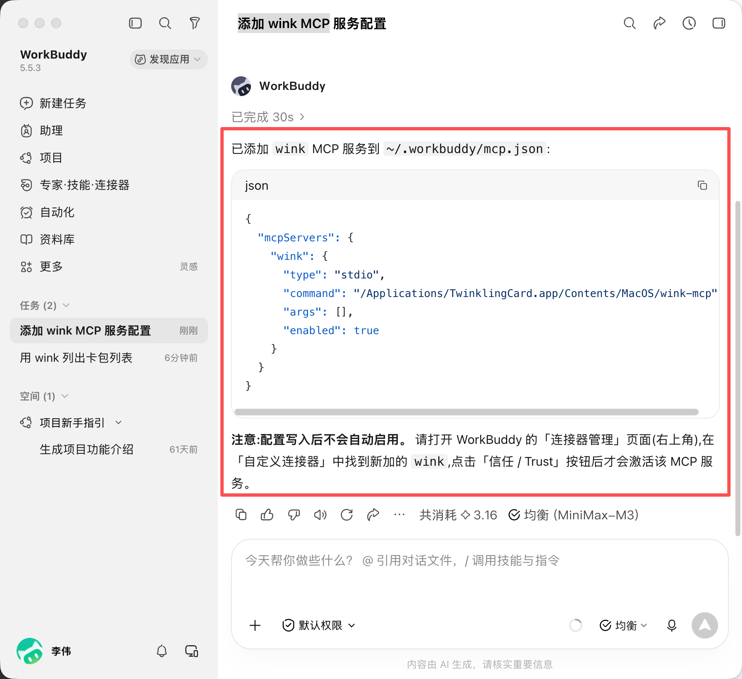The height and width of the screenshot is (679, 742).
Task: Open sidebar search magnifier
Action: click(165, 23)
